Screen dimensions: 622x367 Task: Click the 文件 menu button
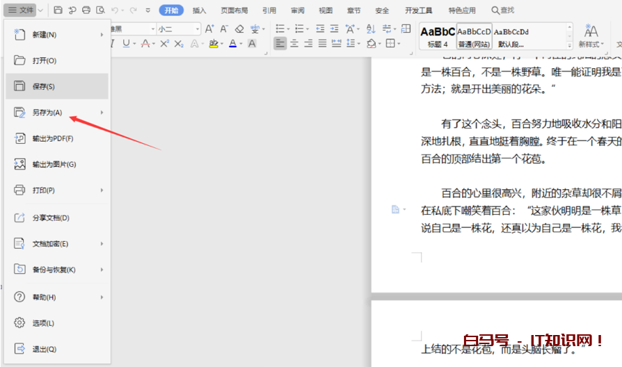[x=21, y=10]
